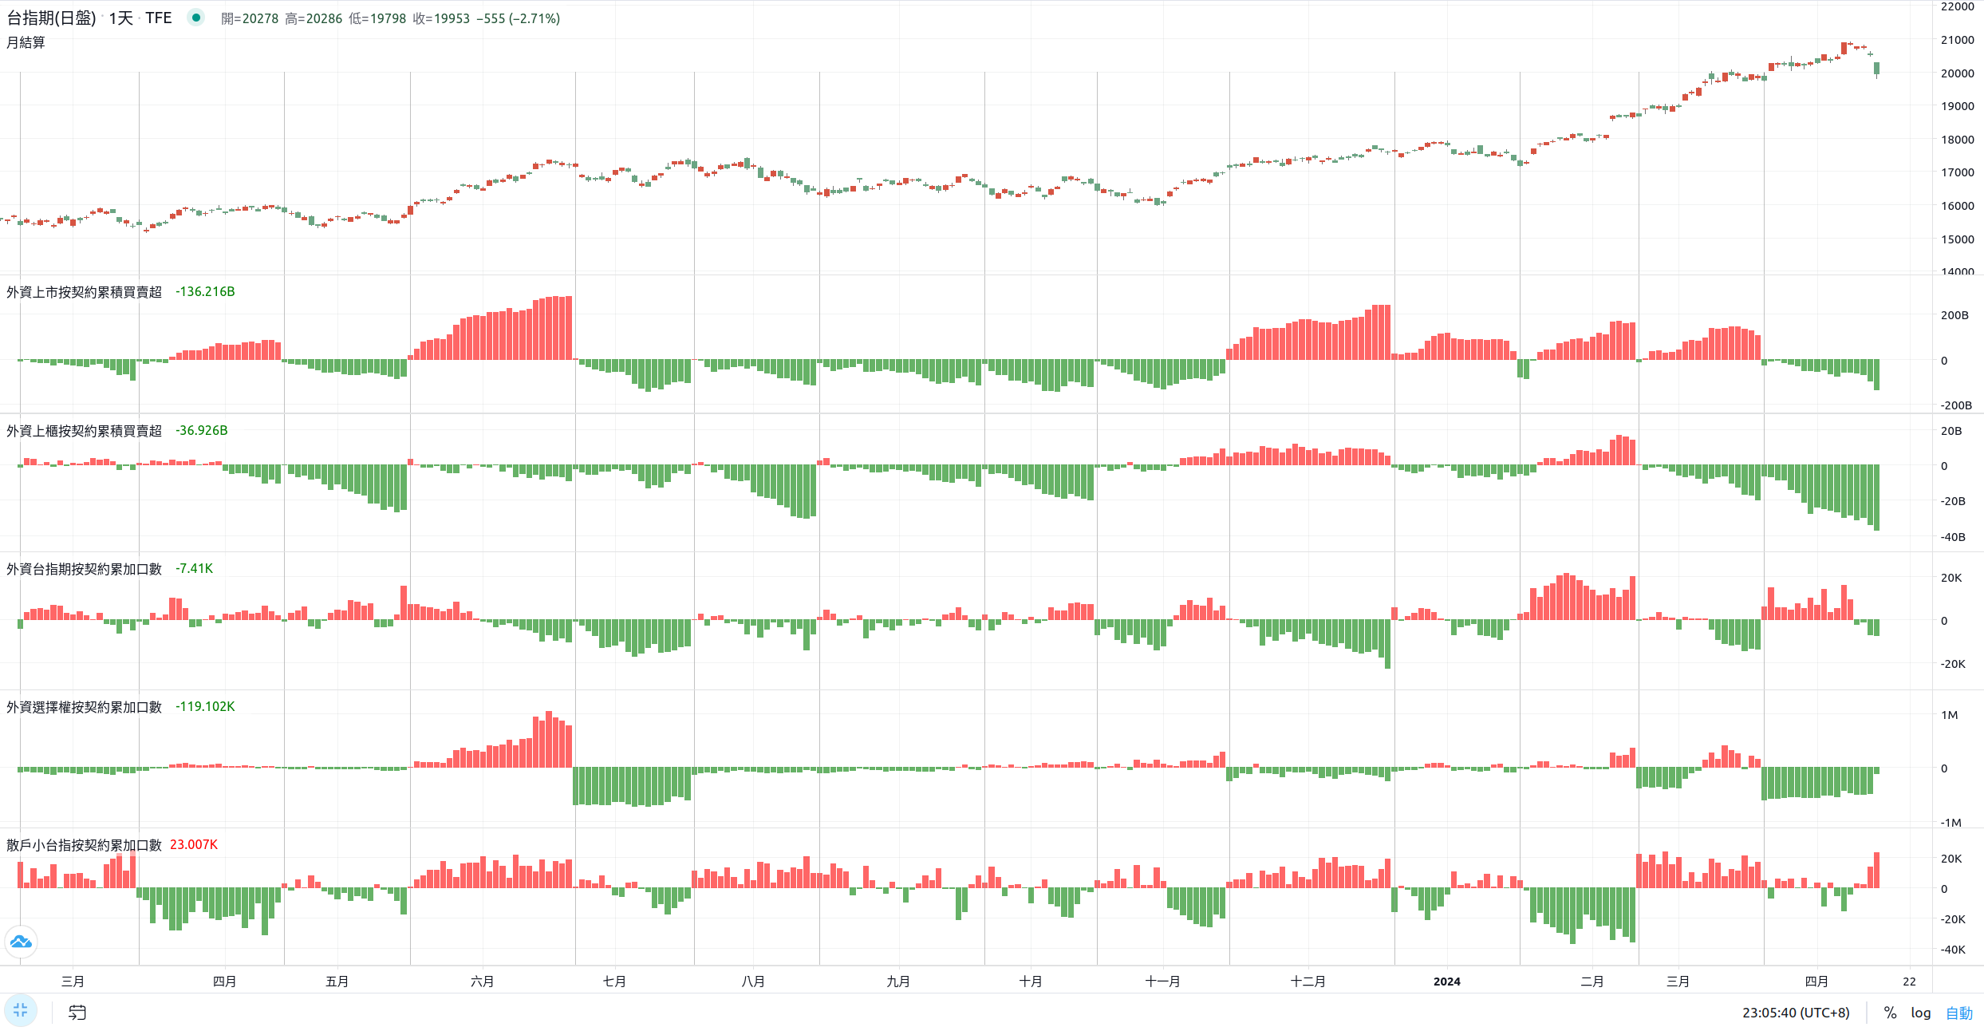Click the 台指期(日盤) symbol title
Viewport: 1984px width, 1031px height.
[51, 18]
